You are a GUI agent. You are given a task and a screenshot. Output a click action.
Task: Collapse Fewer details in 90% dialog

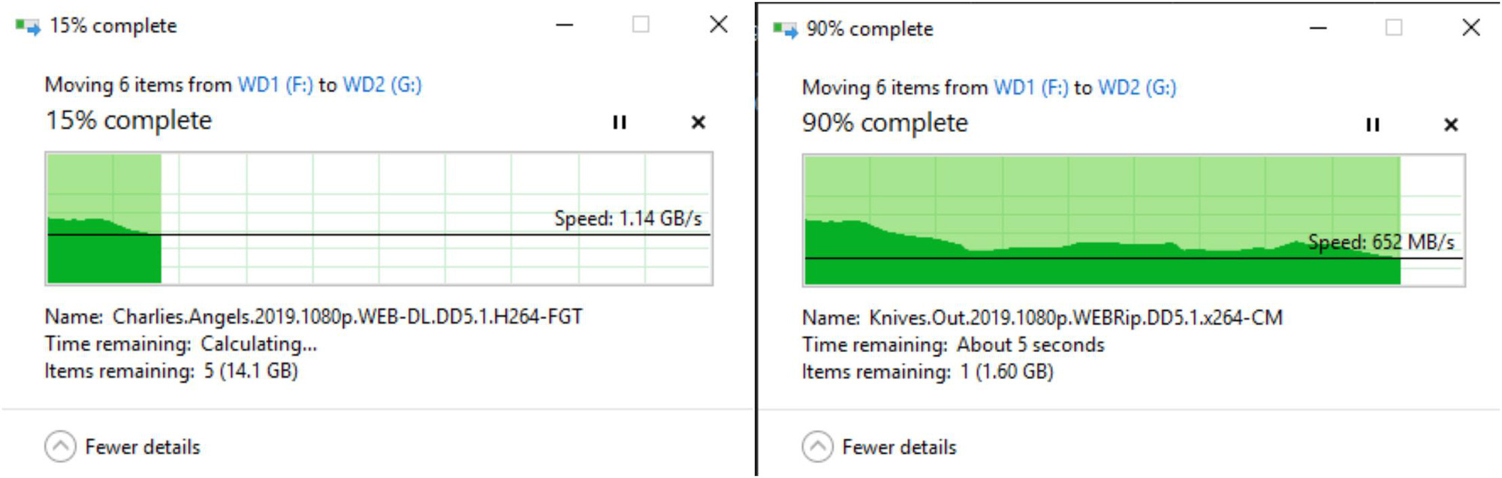point(879,446)
